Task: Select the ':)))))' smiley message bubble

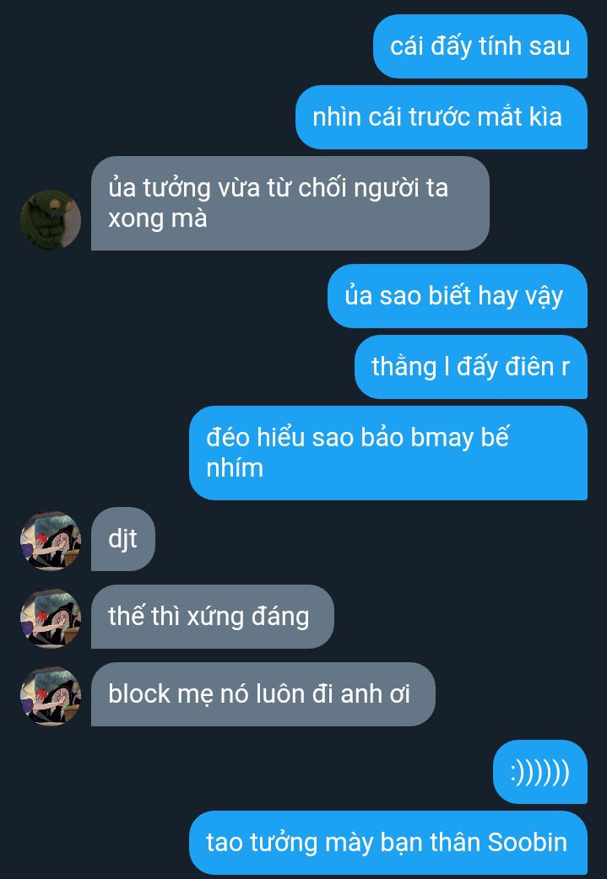Action: pos(540,772)
